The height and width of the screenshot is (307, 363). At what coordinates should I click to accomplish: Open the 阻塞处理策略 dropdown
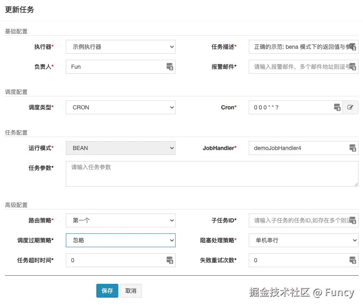(x=304, y=240)
